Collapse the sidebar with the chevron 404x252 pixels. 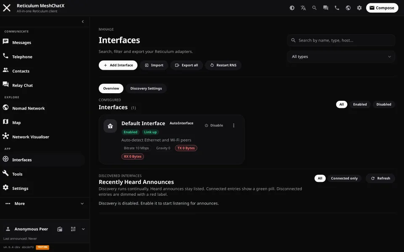[x=83, y=21]
